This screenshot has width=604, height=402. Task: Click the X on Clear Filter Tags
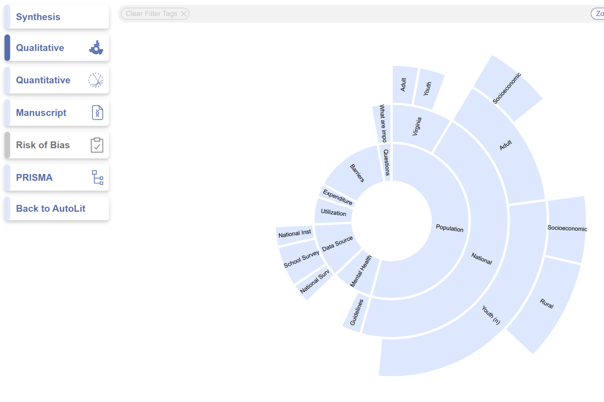pyautogui.click(x=183, y=13)
